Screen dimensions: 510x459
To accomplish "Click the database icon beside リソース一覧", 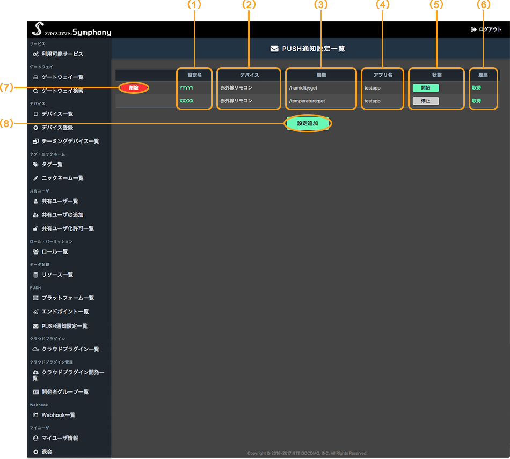I will 36,275.
